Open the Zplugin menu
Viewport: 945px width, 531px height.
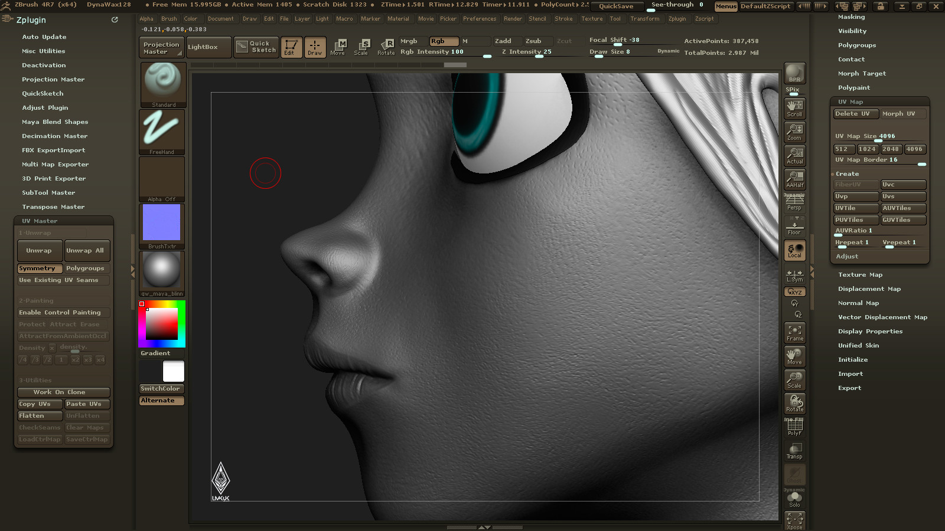point(677,18)
